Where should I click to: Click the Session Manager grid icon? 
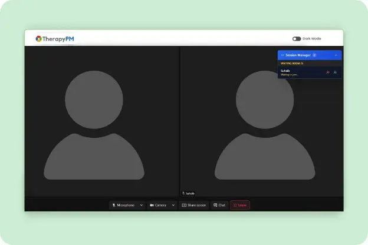tap(282, 55)
